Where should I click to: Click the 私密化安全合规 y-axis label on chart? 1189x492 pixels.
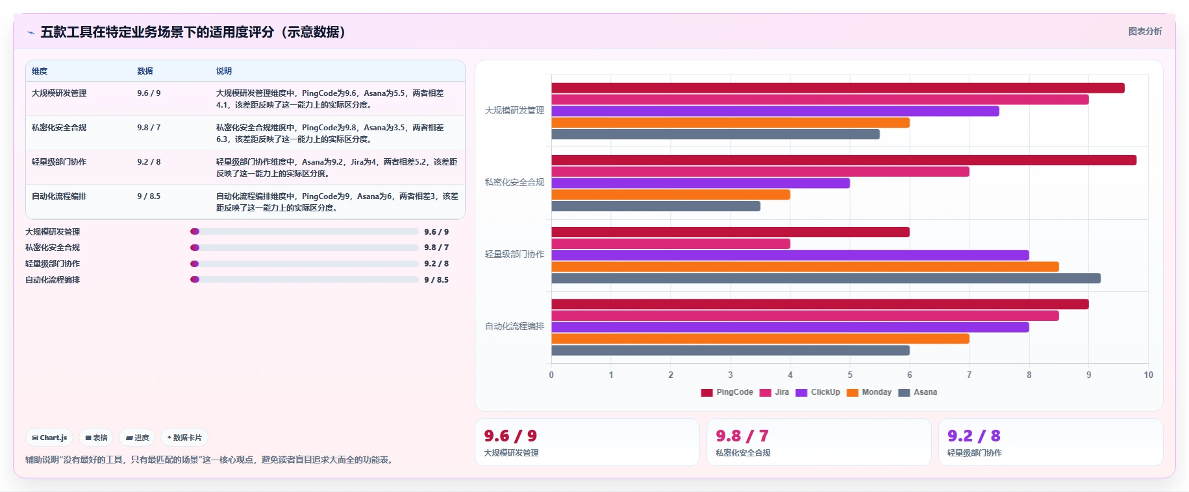click(514, 183)
